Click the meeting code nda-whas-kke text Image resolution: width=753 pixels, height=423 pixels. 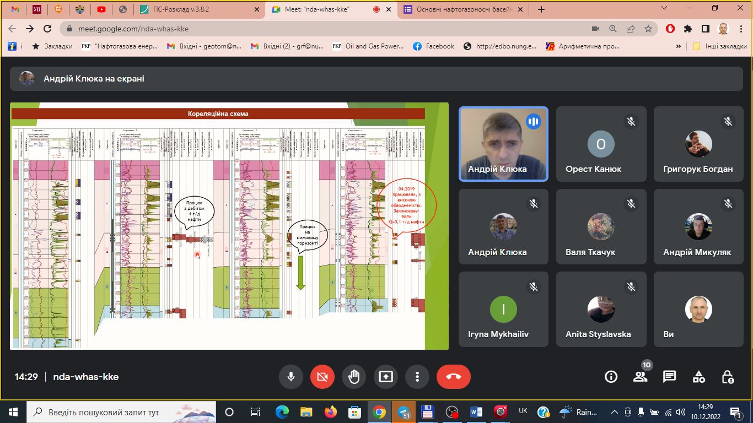pos(85,377)
